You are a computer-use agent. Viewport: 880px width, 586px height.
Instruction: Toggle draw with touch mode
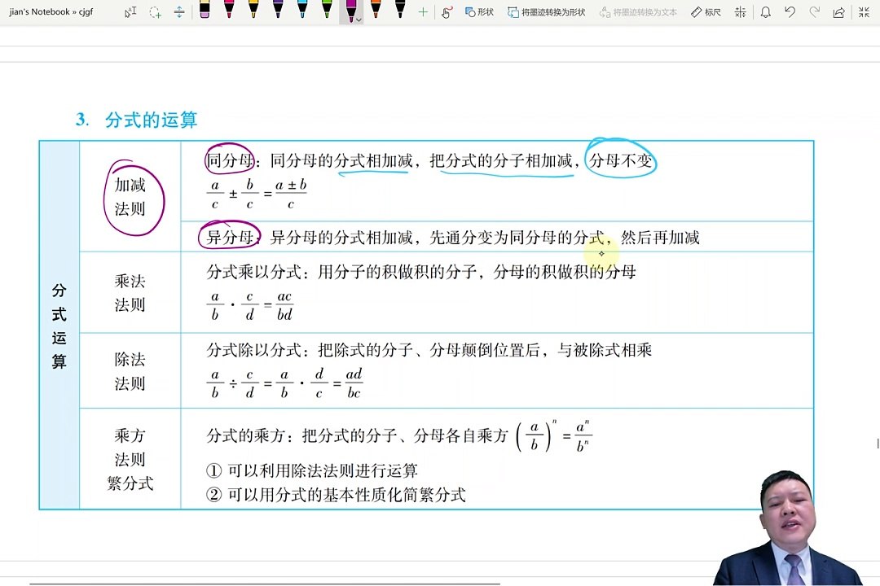447,11
